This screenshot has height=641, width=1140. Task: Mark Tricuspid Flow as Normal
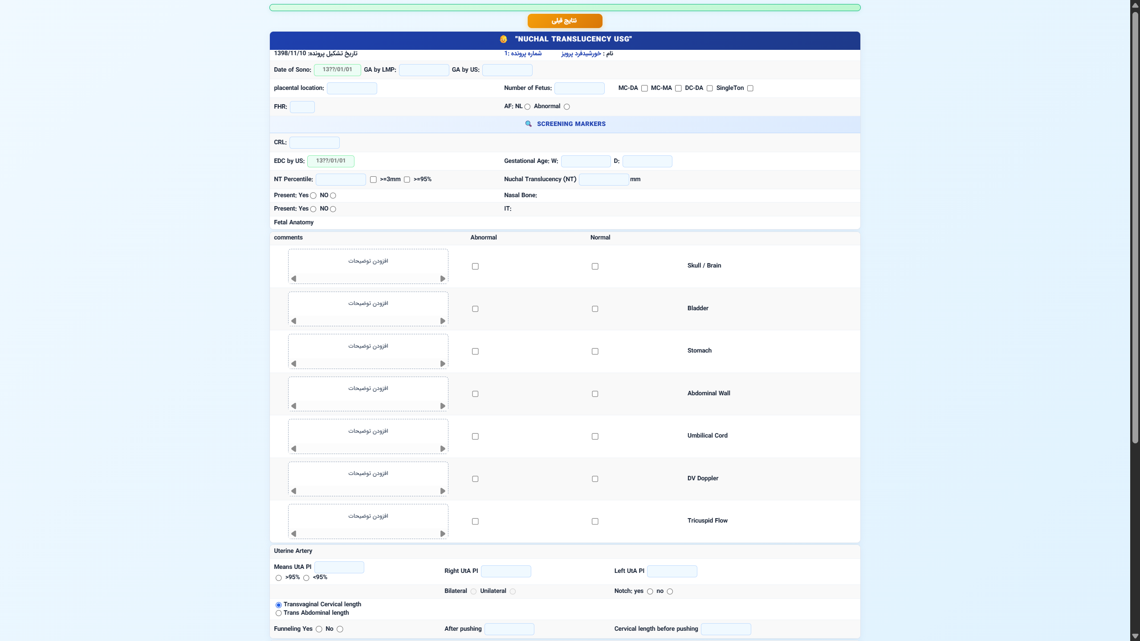595,522
